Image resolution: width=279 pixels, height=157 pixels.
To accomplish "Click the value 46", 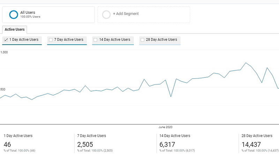I will [7, 144].
